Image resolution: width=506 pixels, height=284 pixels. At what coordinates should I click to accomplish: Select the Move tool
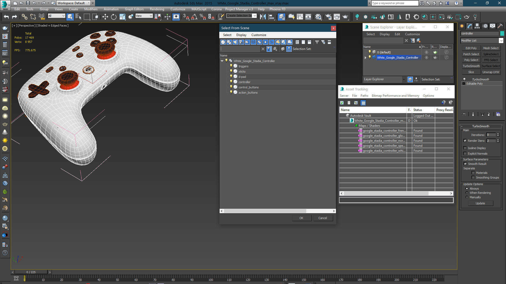click(x=105, y=17)
